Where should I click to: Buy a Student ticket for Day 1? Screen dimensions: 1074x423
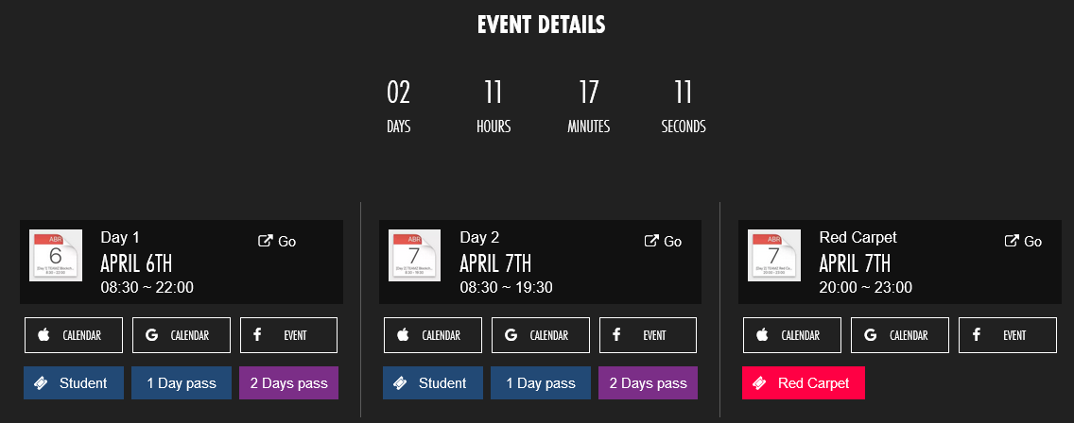coord(74,383)
